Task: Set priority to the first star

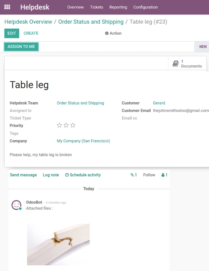Action: (59, 125)
